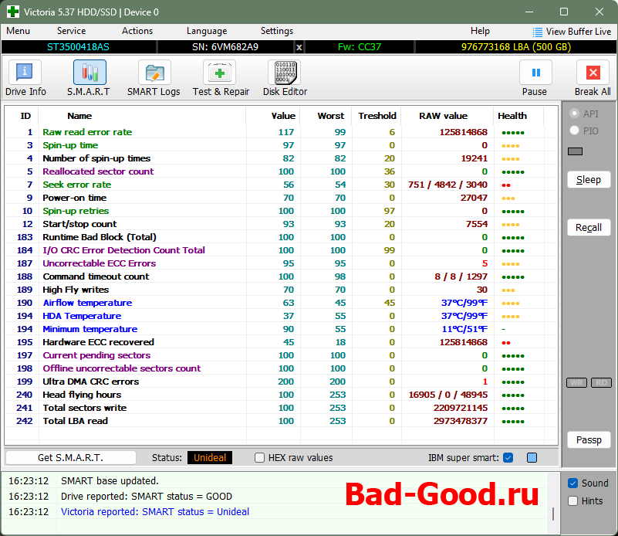Select the PIO radio button
The image size is (618, 536).
(x=574, y=131)
